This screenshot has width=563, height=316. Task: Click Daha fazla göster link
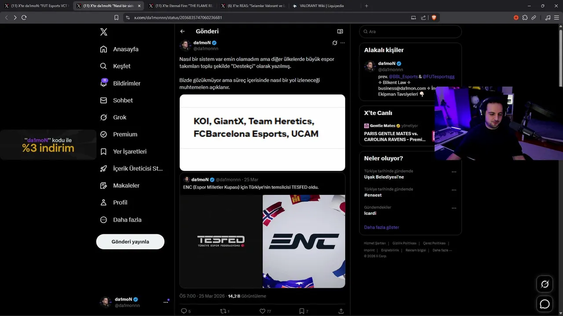(x=381, y=227)
